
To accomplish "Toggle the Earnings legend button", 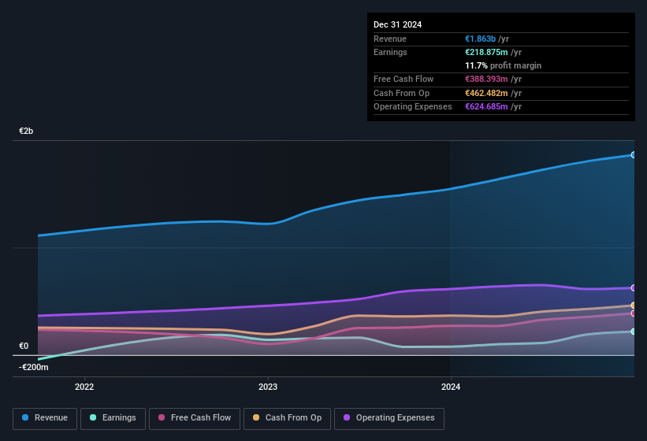I will point(113,418).
